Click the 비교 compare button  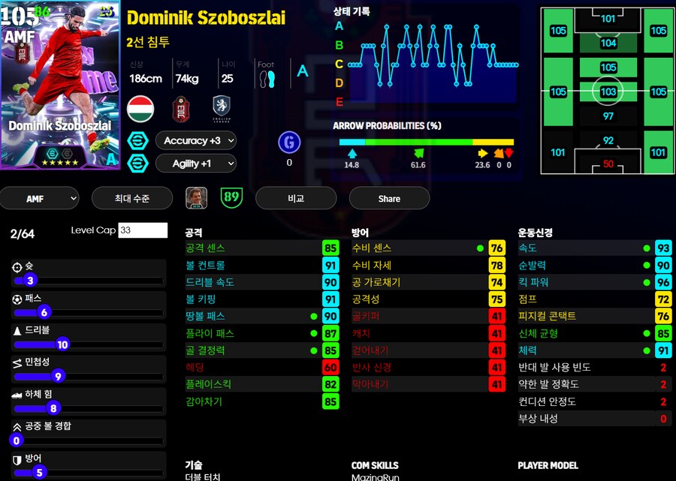[296, 198]
